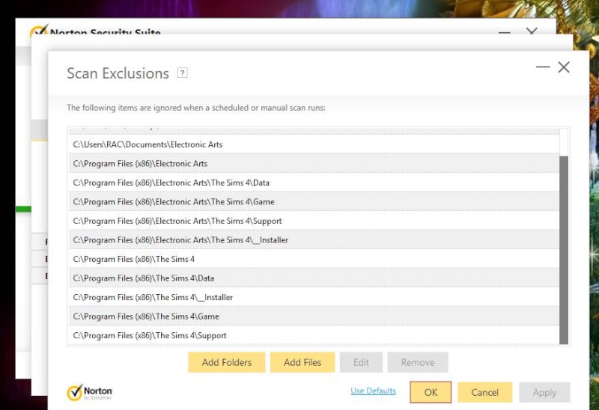Click the Add Files button
This screenshot has width=599, height=410.
[x=302, y=362]
